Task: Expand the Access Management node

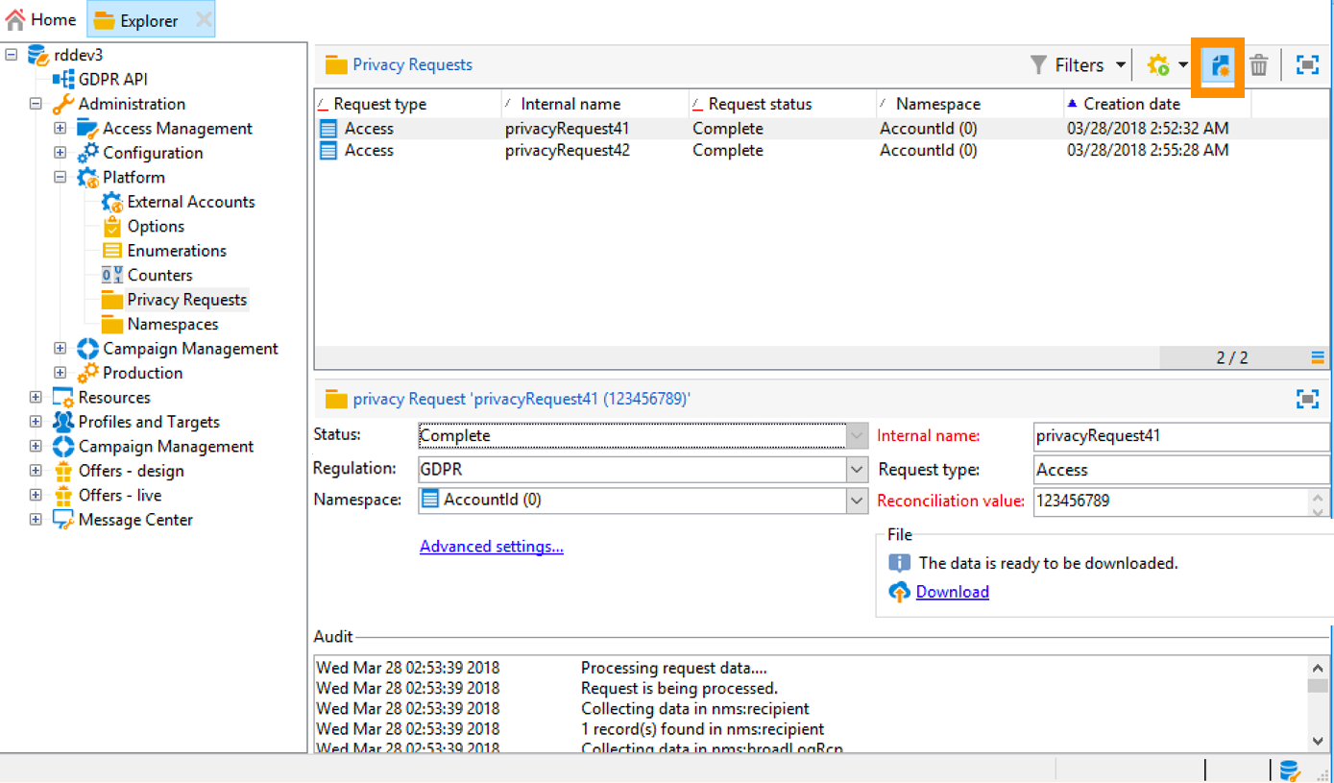Action: coord(60,129)
